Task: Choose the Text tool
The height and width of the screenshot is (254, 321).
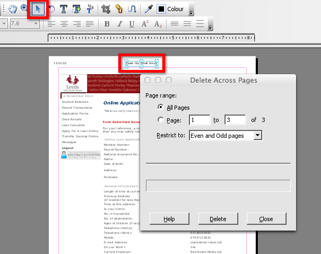Action: coord(63,9)
